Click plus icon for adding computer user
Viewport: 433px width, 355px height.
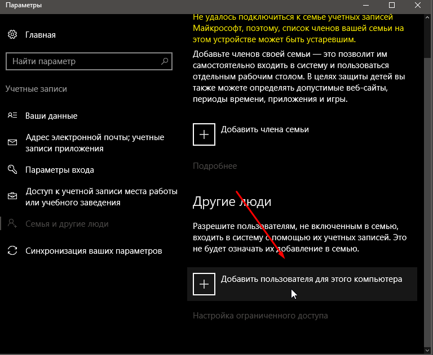204,284
